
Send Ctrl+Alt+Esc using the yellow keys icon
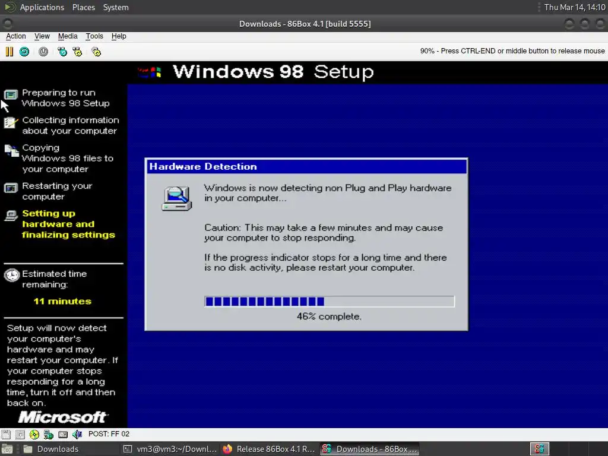point(78,52)
